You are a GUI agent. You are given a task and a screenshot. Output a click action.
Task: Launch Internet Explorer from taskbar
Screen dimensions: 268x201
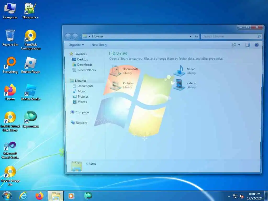pos(23,196)
